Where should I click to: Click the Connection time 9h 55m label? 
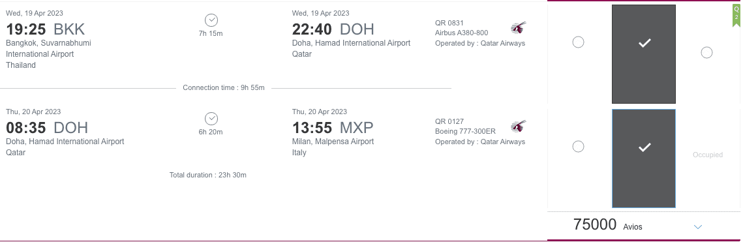(224, 87)
